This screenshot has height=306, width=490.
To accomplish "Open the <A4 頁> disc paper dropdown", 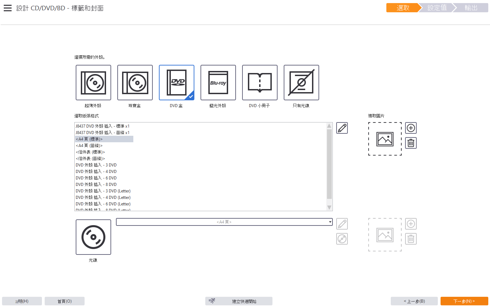I will tap(224, 222).
